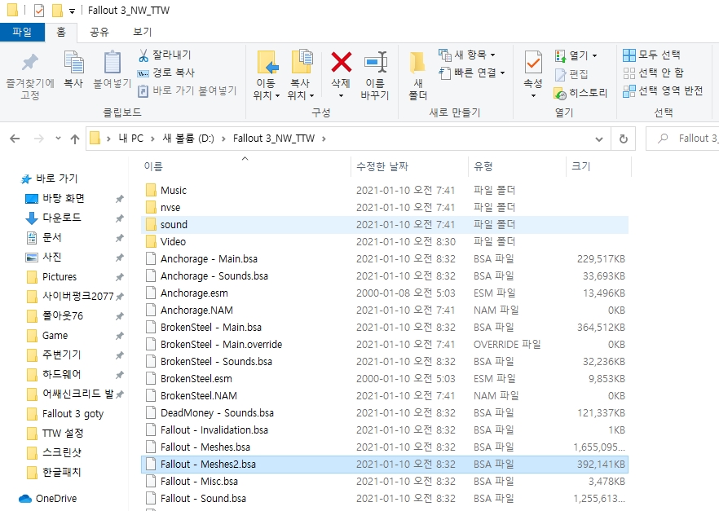Go back with the back arrow
The image size is (719, 511).
(15, 139)
